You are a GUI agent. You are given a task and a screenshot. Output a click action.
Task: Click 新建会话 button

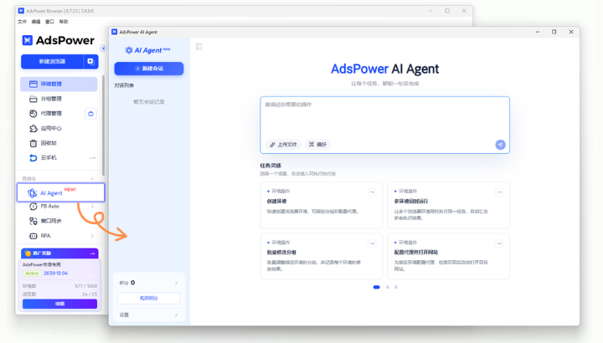click(149, 69)
